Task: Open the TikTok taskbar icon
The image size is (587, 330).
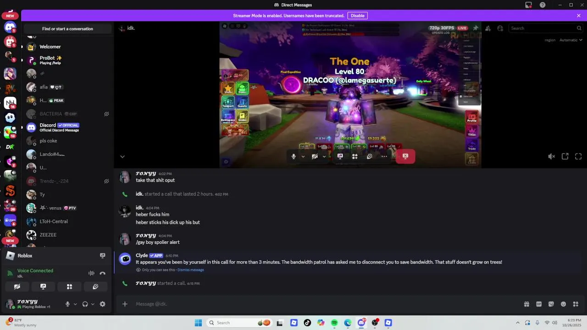Action: 307,323
